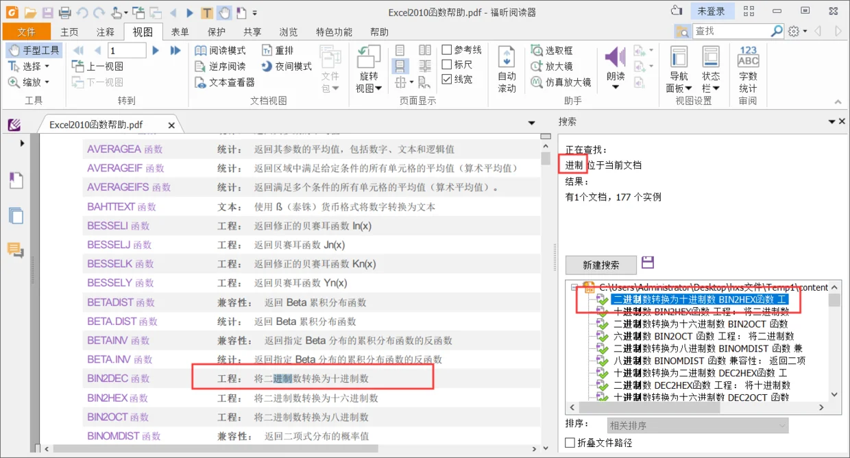Click the print icon in quick access bar
Screen dimensions: 850x458
point(64,12)
